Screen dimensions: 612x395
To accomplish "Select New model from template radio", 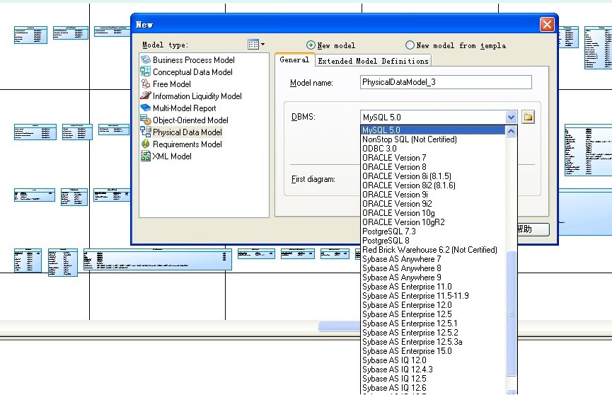I will tap(410, 45).
